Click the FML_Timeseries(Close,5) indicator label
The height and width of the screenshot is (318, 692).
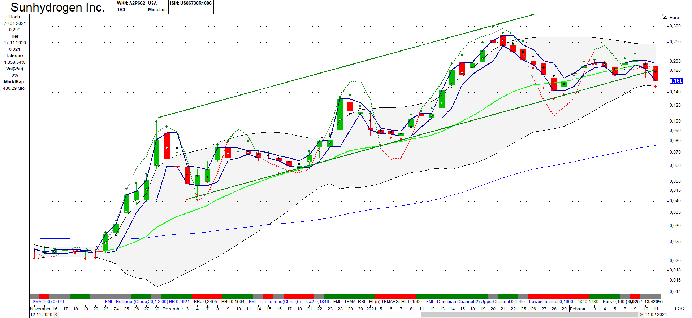click(276, 302)
